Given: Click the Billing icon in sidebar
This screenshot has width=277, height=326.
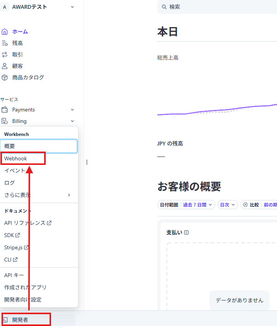Looking at the screenshot, I should click(x=5, y=121).
